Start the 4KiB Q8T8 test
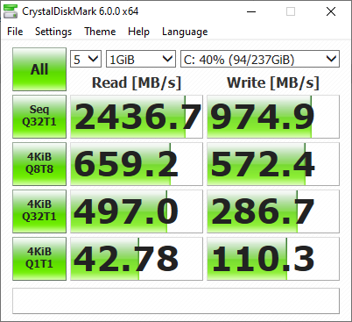Screen dimensions: 352x322 (x=39, y=164)
